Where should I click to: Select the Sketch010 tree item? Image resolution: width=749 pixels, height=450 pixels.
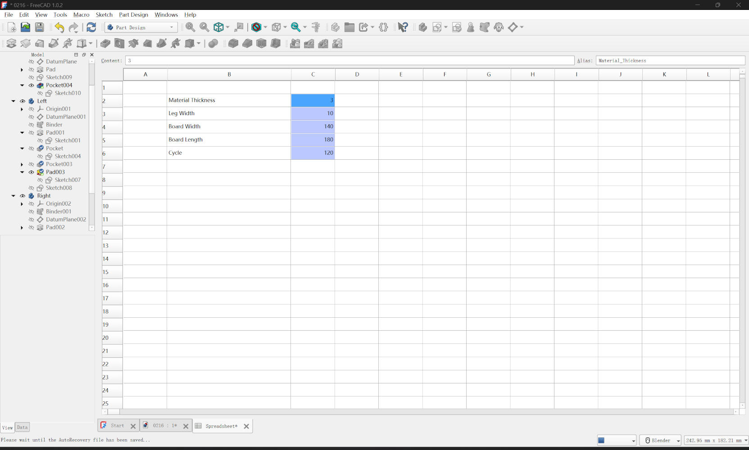click(68, 94)
